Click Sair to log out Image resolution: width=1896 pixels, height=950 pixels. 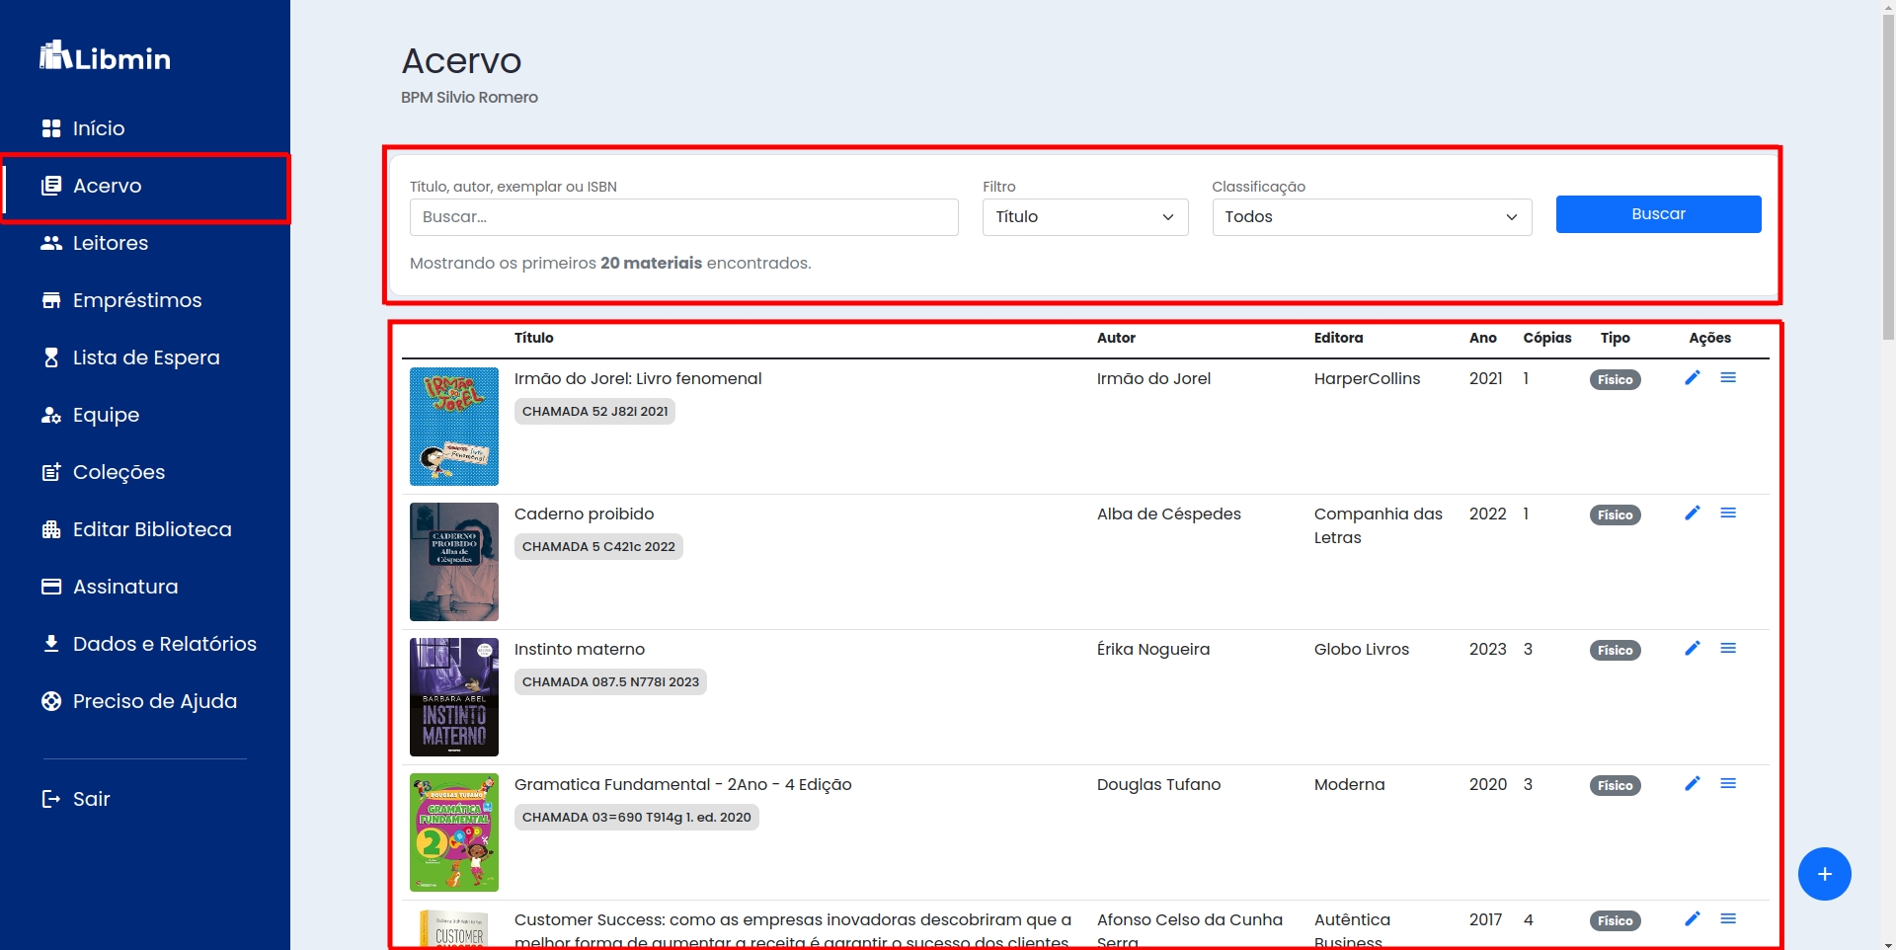(90, 799)
